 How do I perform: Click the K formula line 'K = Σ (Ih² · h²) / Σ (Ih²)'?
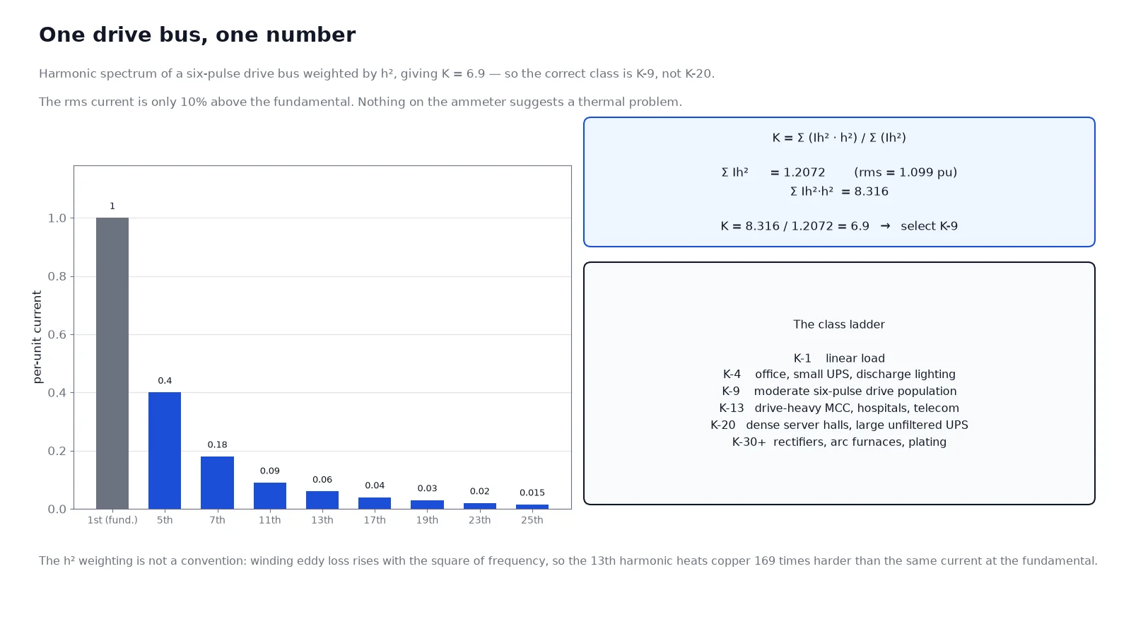[839, 138]
